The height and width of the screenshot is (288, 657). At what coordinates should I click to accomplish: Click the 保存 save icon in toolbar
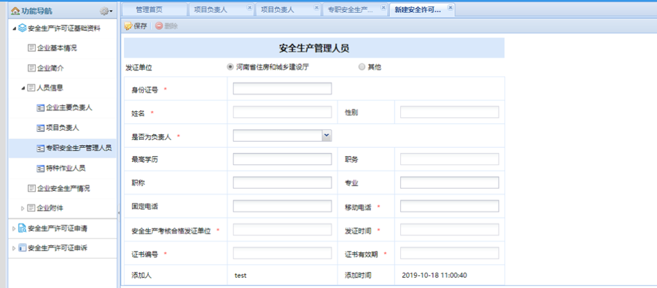click(x=128, y=26)
